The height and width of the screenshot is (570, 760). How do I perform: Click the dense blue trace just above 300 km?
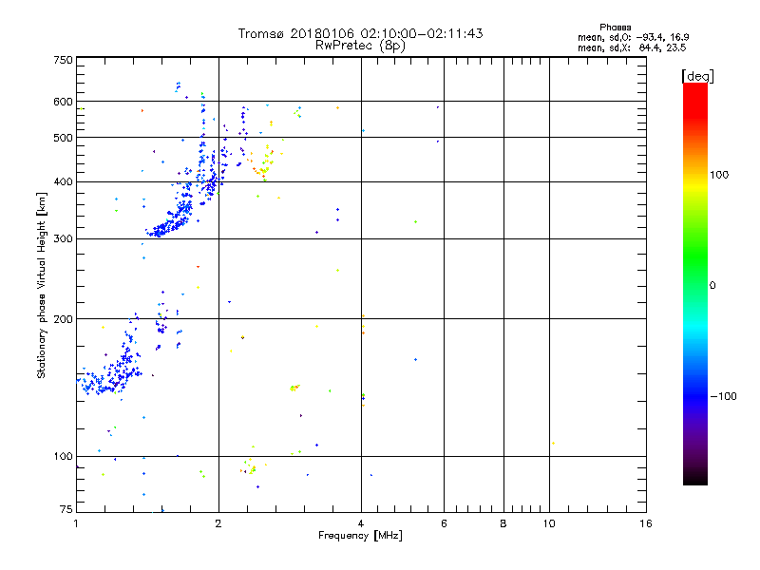tap(167, 225)
